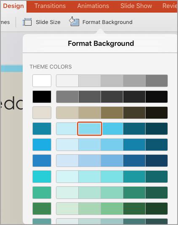Pick the mint green base color swatch

pyautogui.click(x=42, y=193)
